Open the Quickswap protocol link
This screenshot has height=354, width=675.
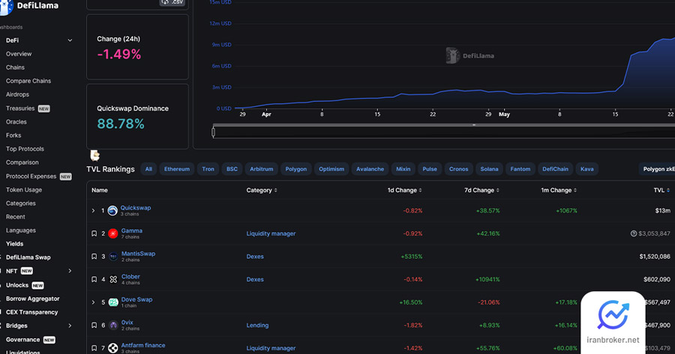pyautogui.click(x=136, y=207)
